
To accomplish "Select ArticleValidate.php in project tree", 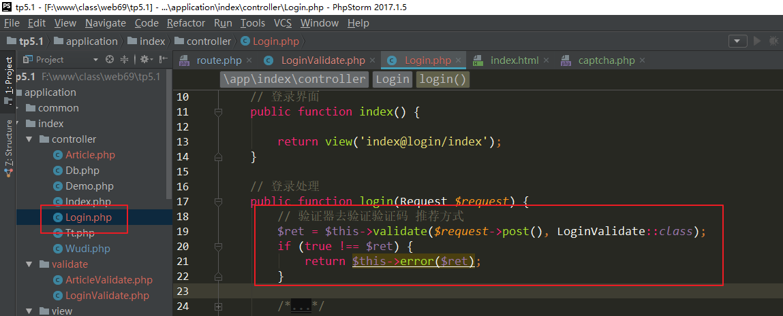I will point(109,280).
